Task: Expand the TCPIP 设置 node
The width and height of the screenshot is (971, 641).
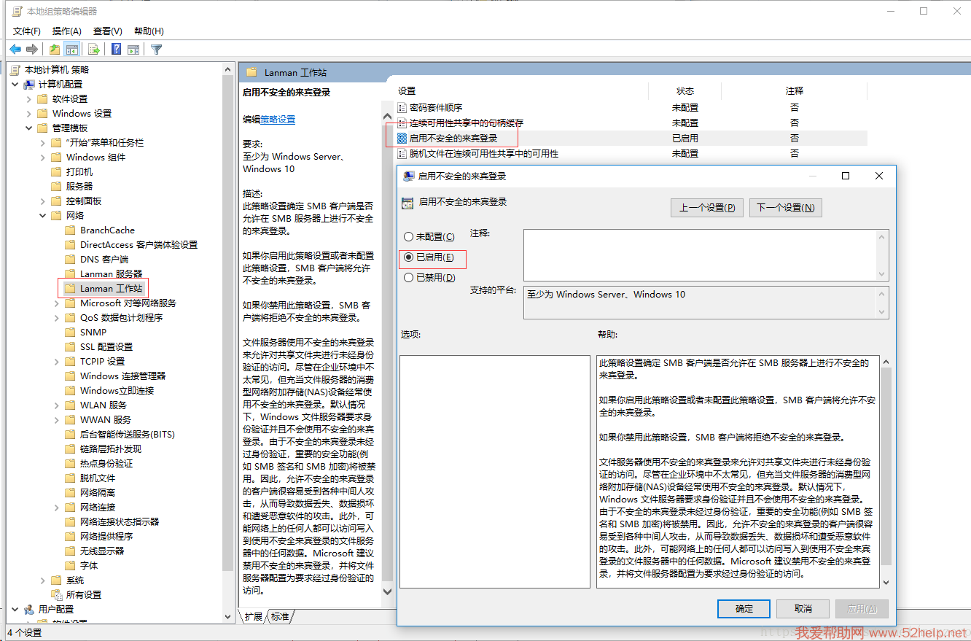Action: pyautogui.click(x=57, y=362)
